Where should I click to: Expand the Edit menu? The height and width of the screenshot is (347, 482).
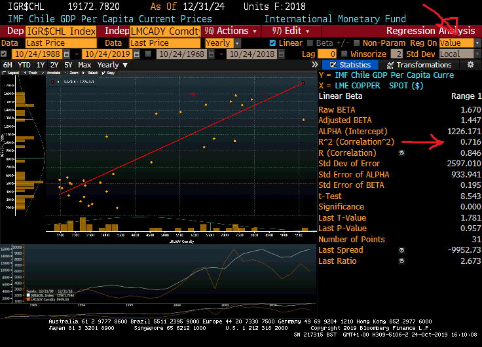[x=291, y=31]
